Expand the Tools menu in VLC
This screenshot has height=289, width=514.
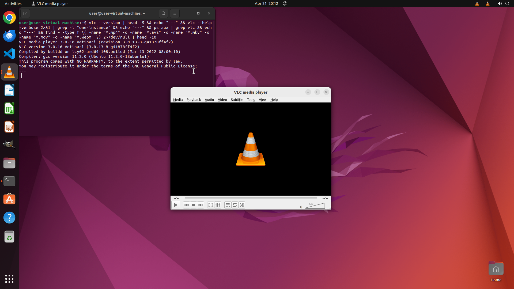pos(251,100)
